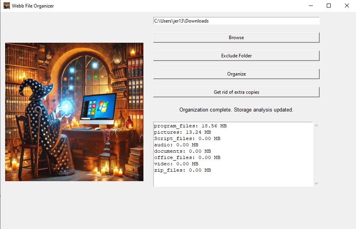Select the audio: 0.00 MB line
The width and height of the screenshot is (356, 229).
(x=176, y=145)
